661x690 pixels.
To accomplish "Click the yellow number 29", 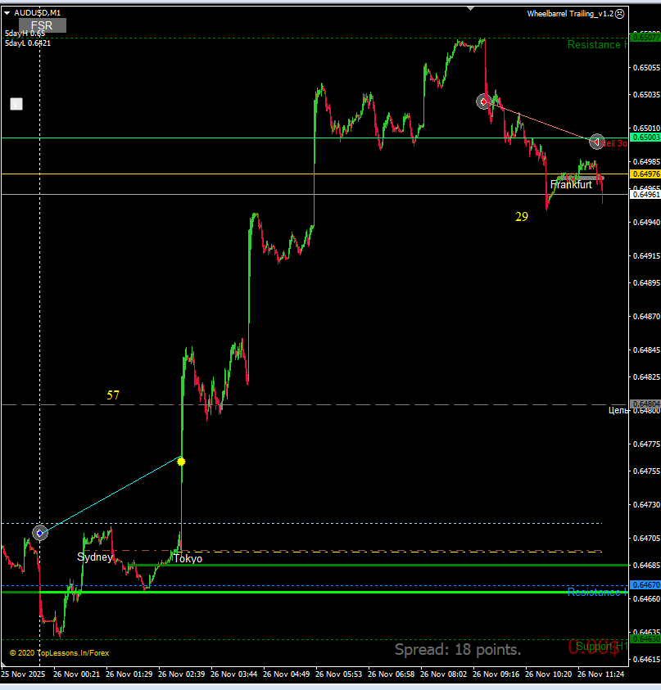I will (x=522, y=217).
